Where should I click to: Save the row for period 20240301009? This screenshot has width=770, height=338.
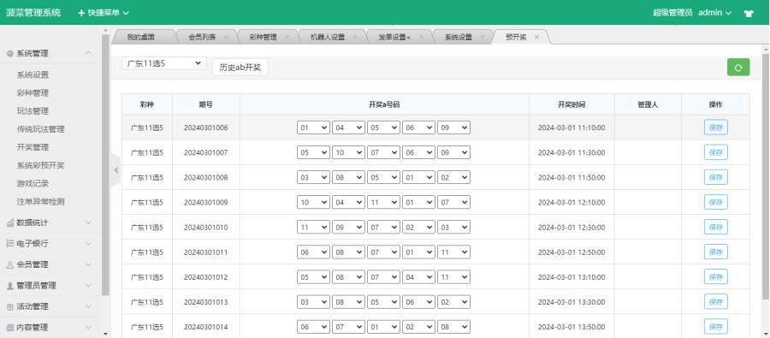tap(715, 203)
